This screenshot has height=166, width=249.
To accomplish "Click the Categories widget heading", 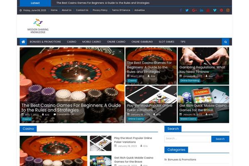I will click(176, 150).
